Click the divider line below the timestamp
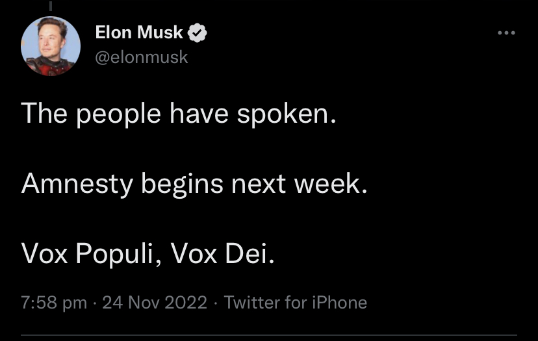538x341 pixels. coord(269,335)
